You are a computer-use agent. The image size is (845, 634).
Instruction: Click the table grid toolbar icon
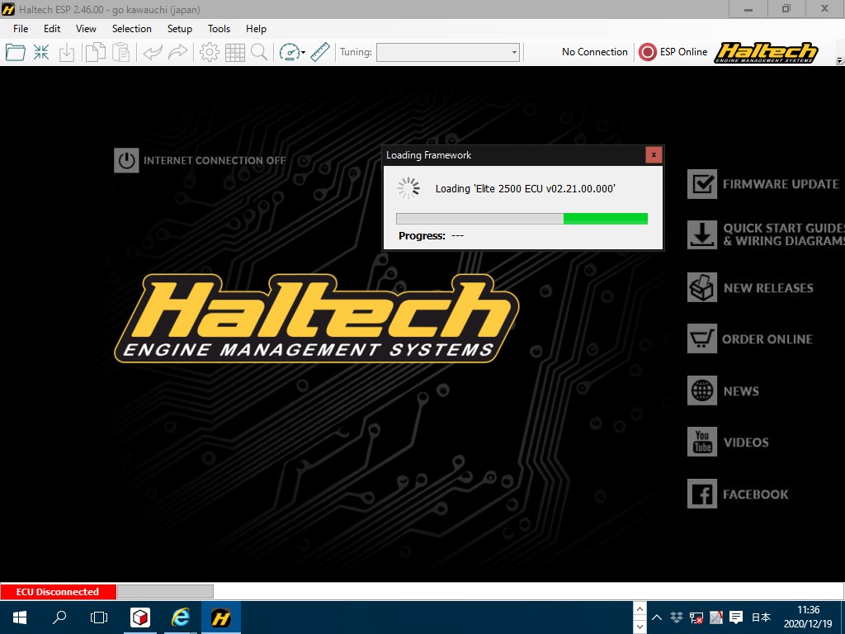pos(235,52)
